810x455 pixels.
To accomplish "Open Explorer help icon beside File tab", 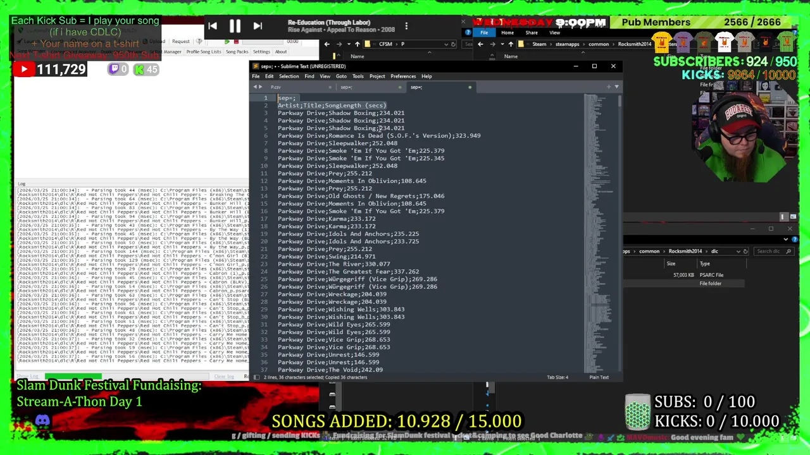I will pos(468,32).
